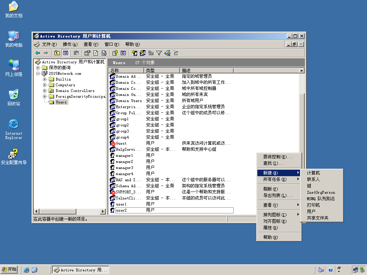Create a new 用户 from the submenu
367x275 pixels.
tap(322, 211)
